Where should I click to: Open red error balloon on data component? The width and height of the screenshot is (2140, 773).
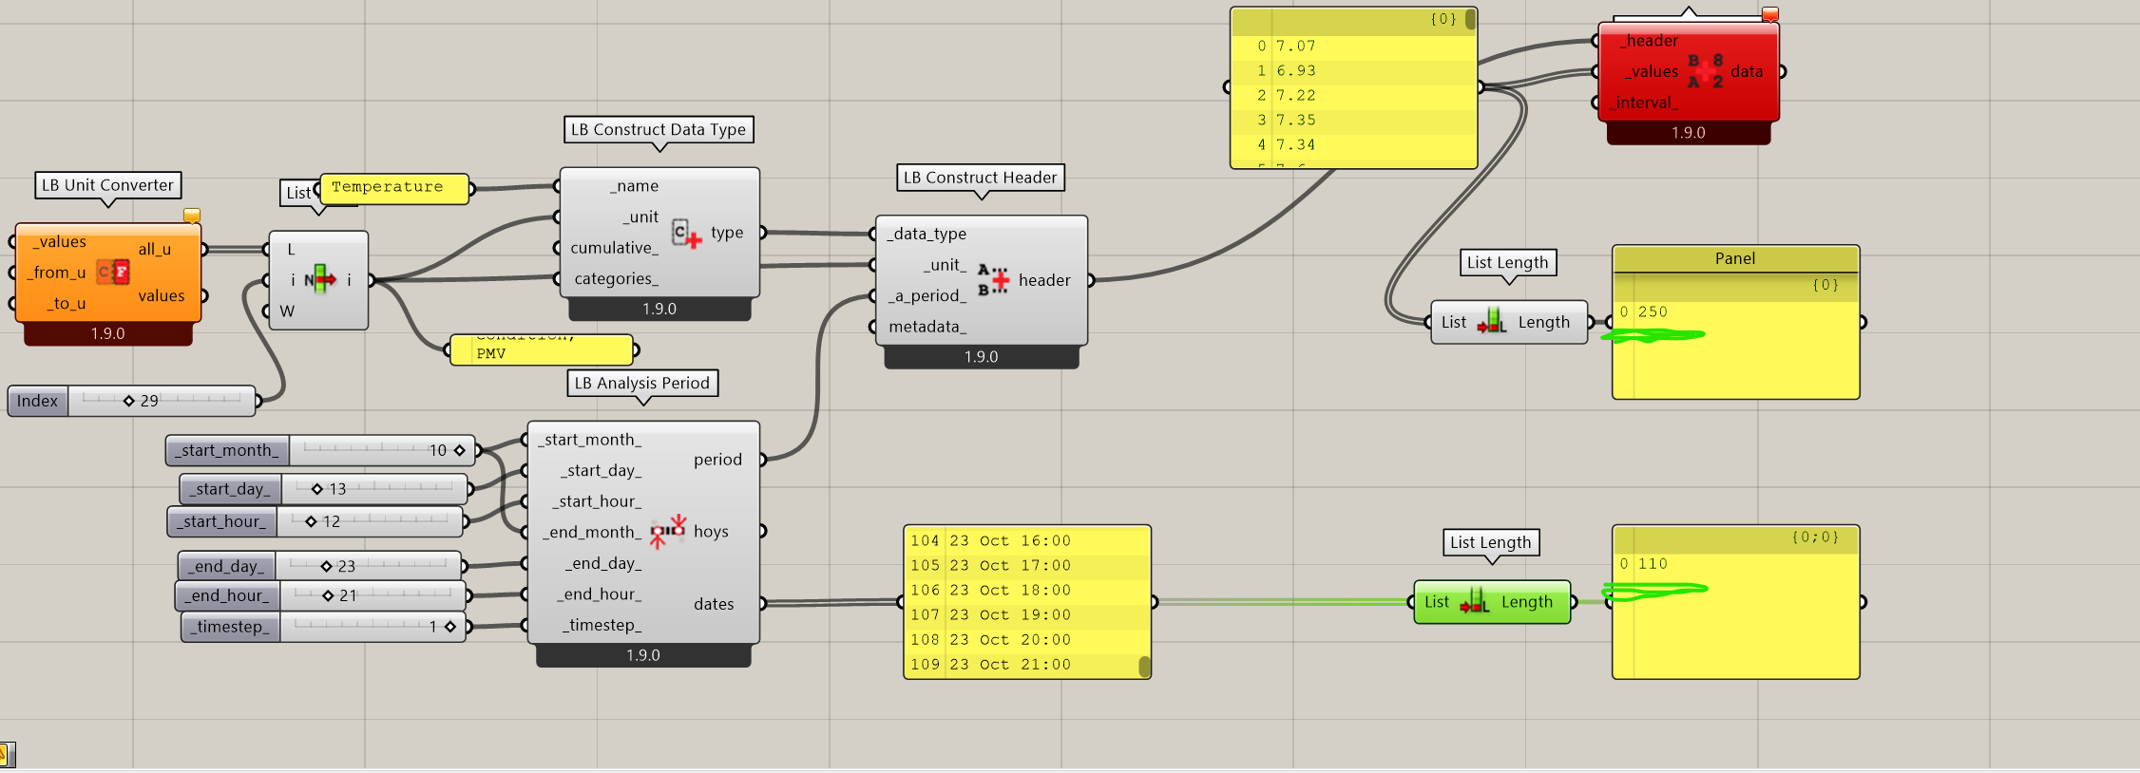(1769, 14)
